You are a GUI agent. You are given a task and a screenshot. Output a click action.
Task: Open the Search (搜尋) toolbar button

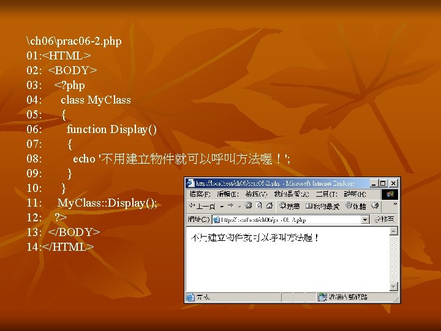289,207
